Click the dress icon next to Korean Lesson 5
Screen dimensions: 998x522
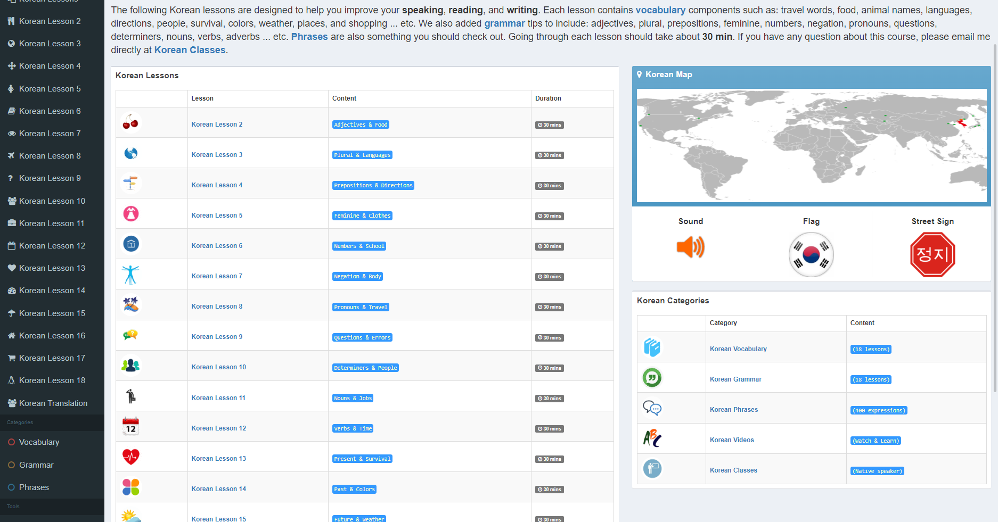(130, 213)
